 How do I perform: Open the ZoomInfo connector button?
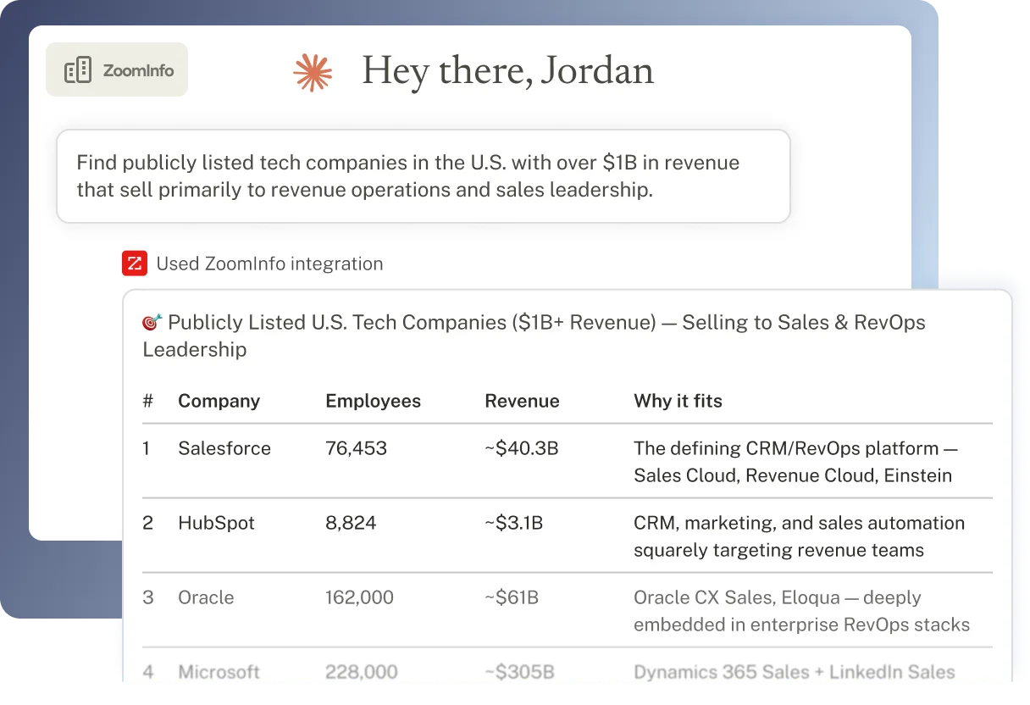coord(117,69)
